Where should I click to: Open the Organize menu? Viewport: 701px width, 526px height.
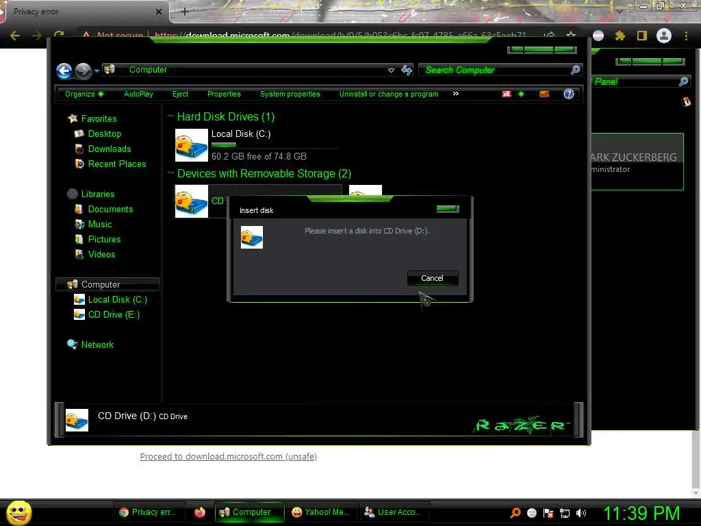84,94
